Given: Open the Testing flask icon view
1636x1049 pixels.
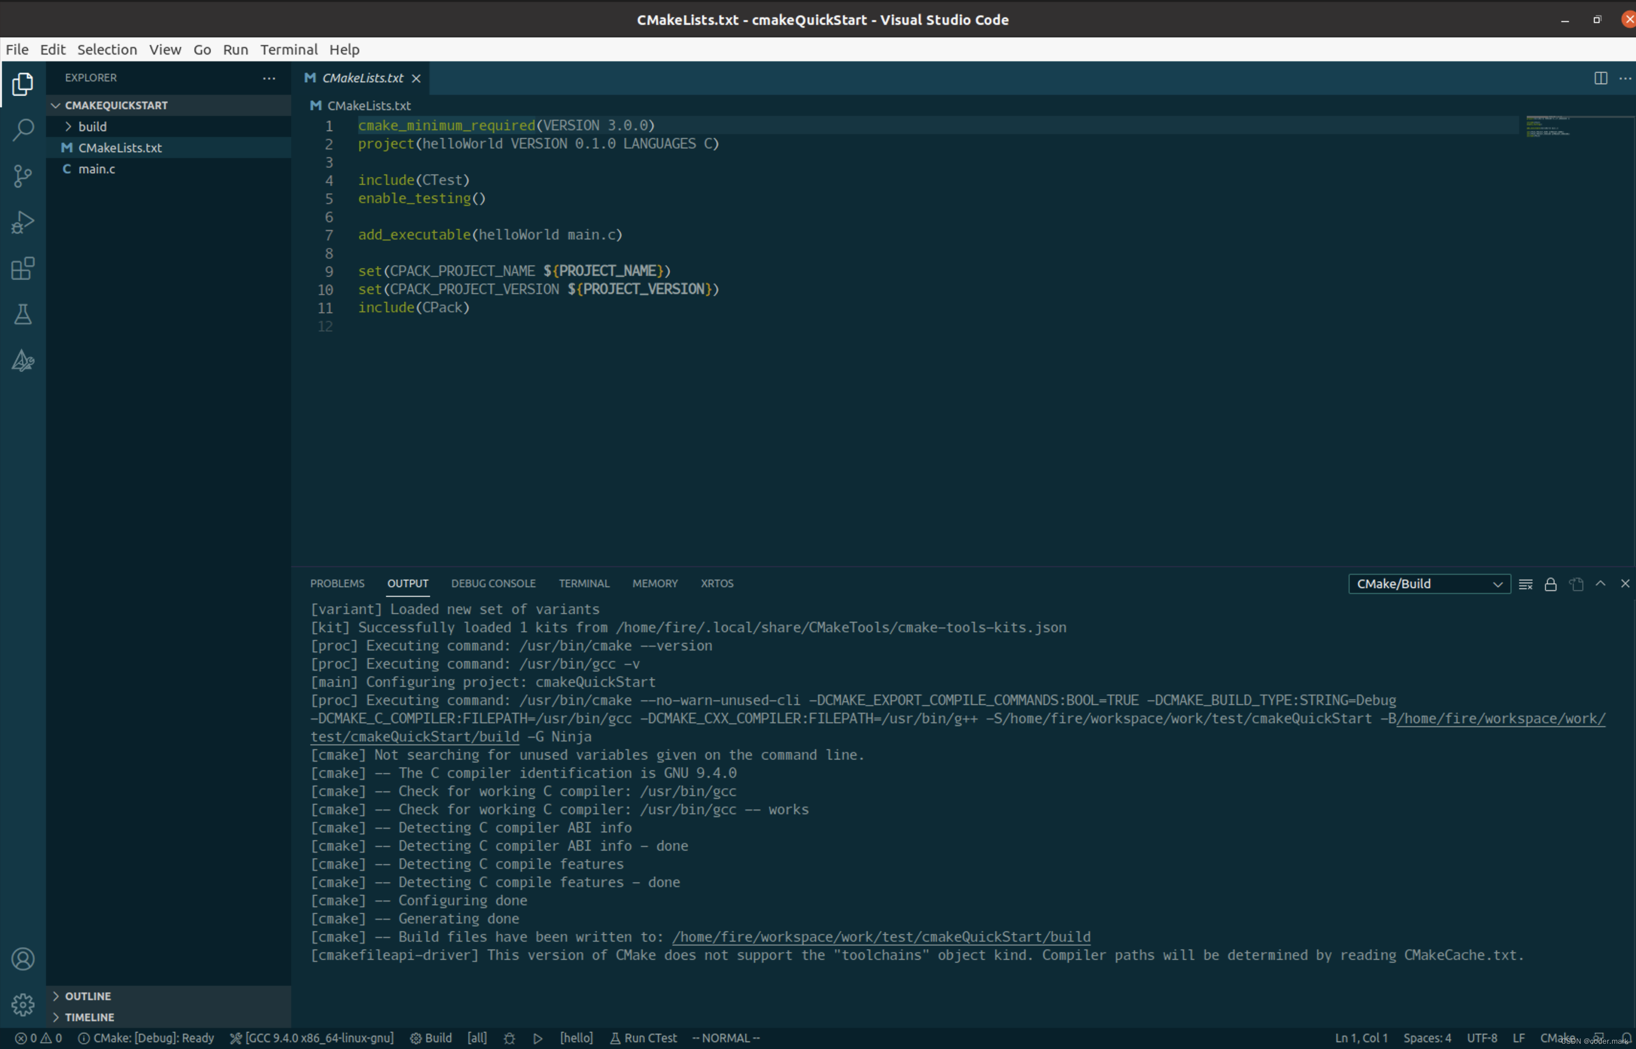Looking at the screenshot, I should tap(23, 314).
